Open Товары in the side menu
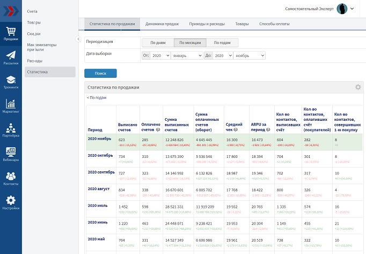The width and height of the screenshot is (366, 254). pos(34,23)
